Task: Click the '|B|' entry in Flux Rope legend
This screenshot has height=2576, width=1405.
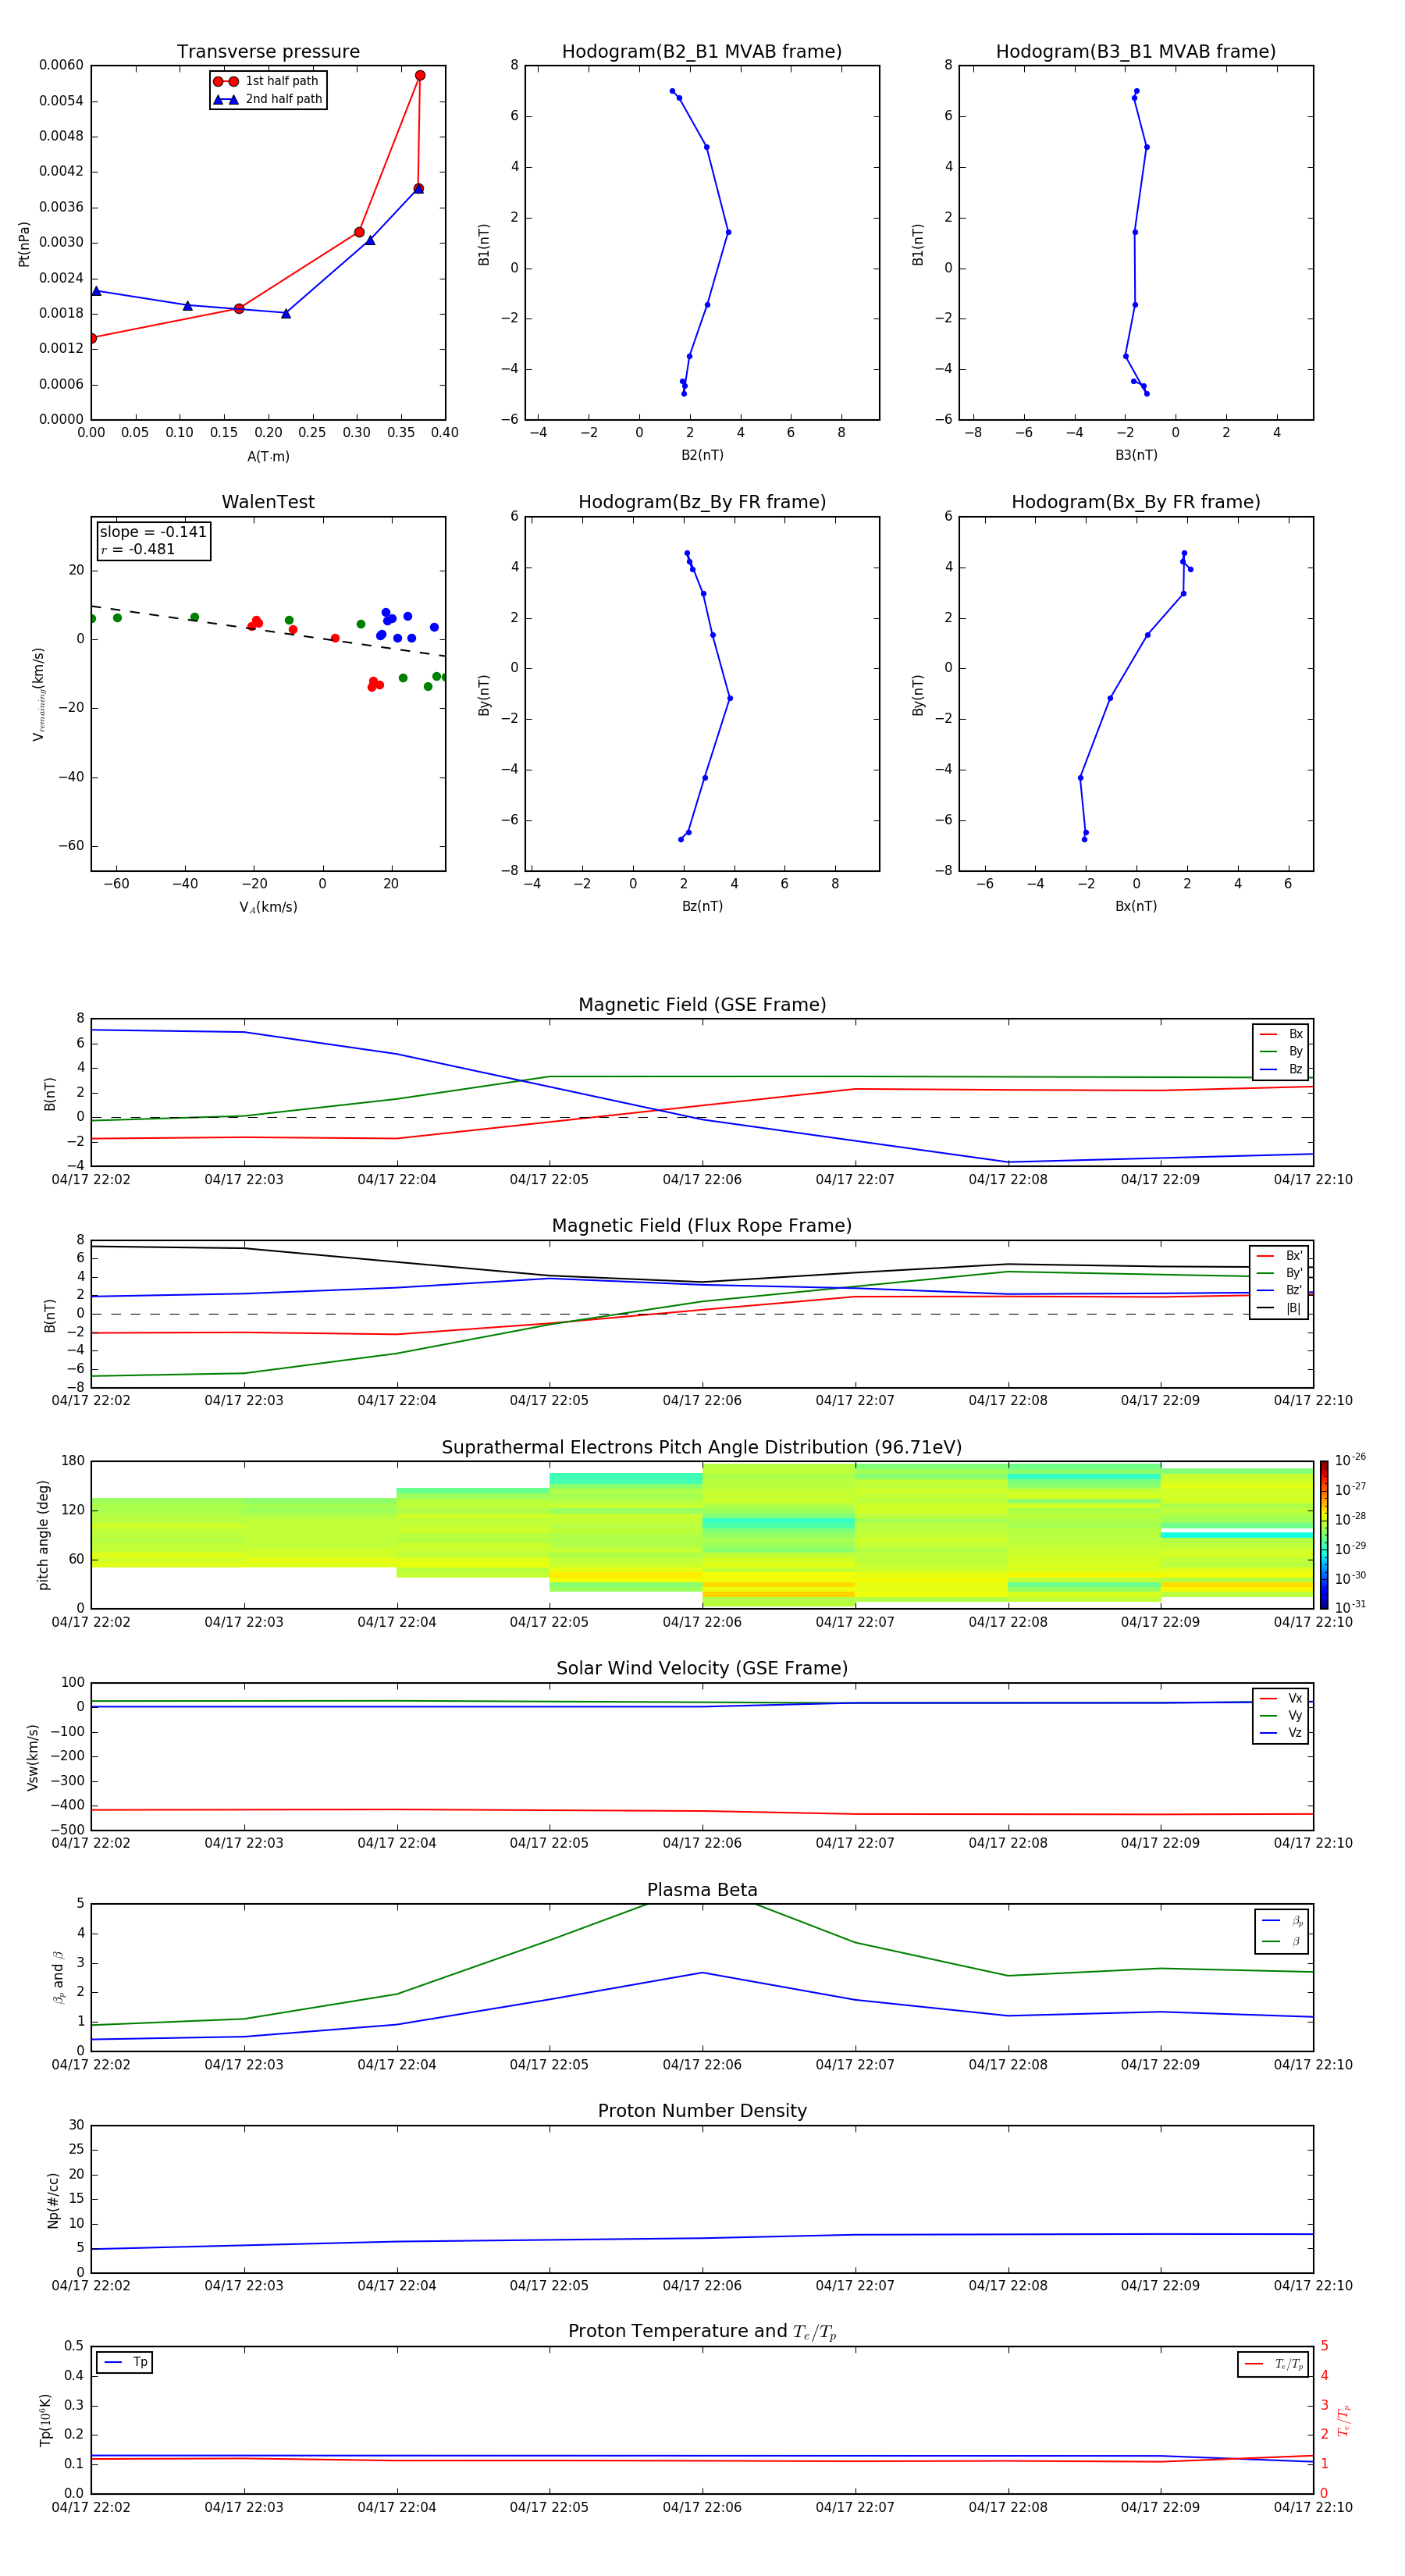Action: pyautogui.click(x=1279, y=1308)
